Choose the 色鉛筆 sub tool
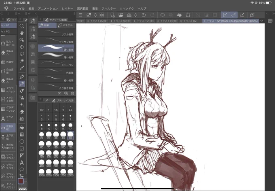The height and width of the screenshot is (191, 275). pos(56,71)
